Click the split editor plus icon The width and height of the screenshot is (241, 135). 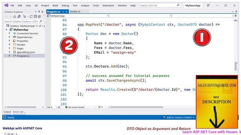tap(236, 16)
